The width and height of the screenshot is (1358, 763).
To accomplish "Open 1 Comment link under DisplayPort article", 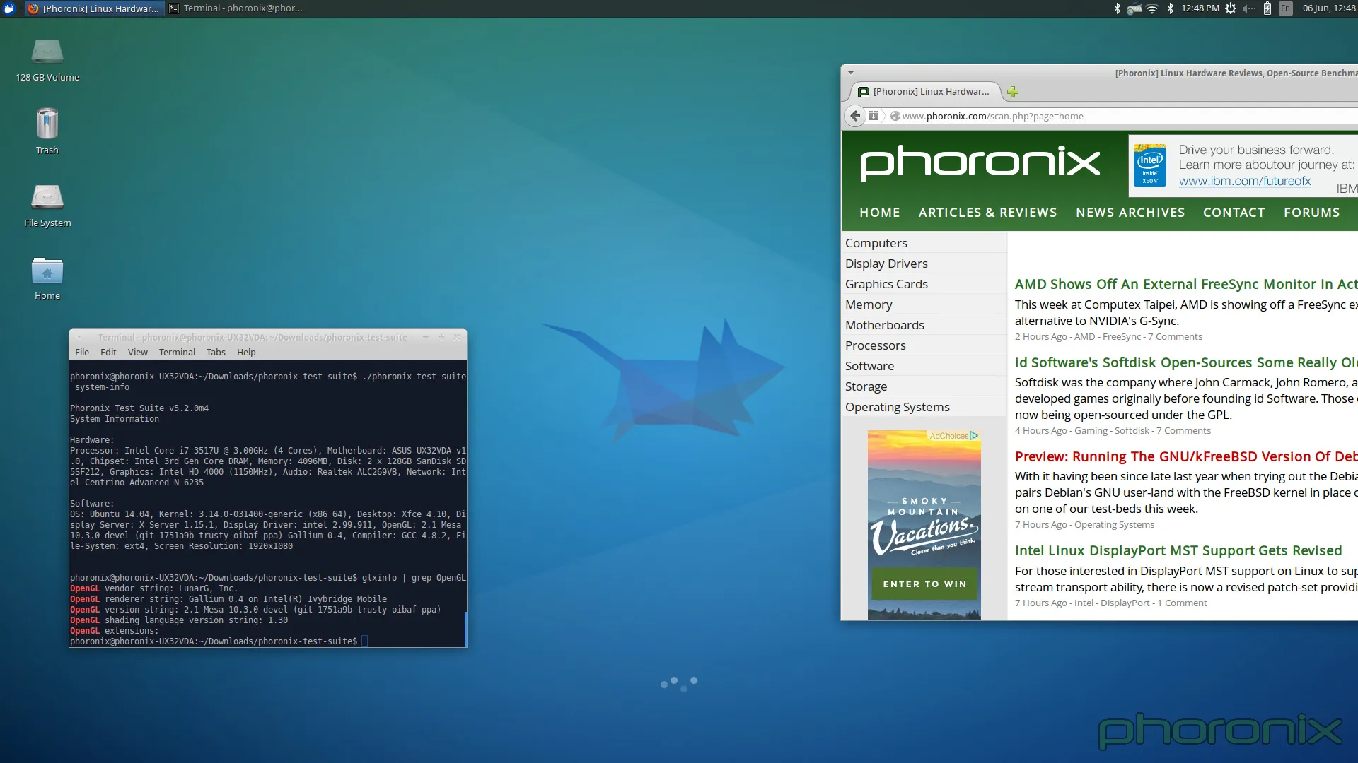I will pyautogui.click(x=1180, y=603).
